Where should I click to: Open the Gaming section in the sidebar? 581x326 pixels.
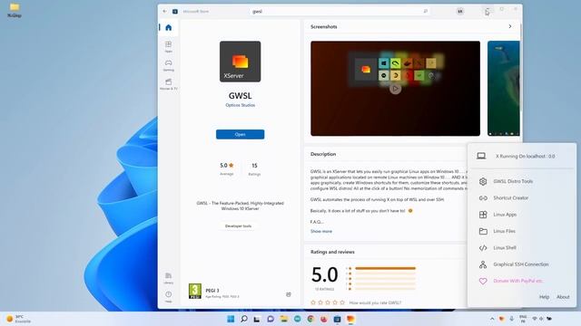168,65
